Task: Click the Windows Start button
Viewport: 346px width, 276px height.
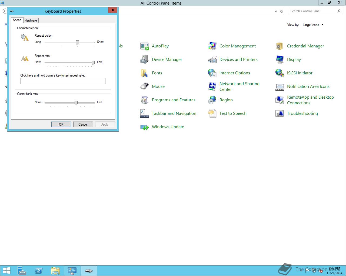Action: pyautogui.click(x=6, y=271)
